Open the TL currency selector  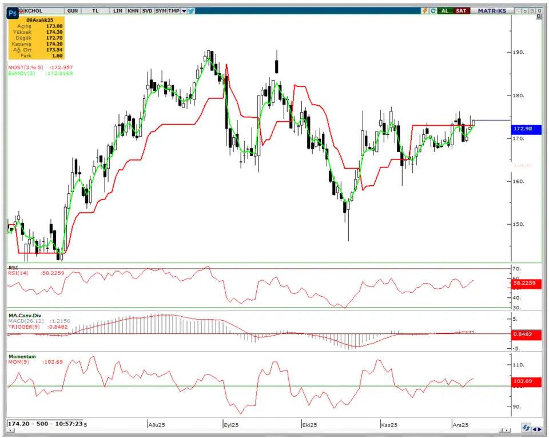click(94, 10)
